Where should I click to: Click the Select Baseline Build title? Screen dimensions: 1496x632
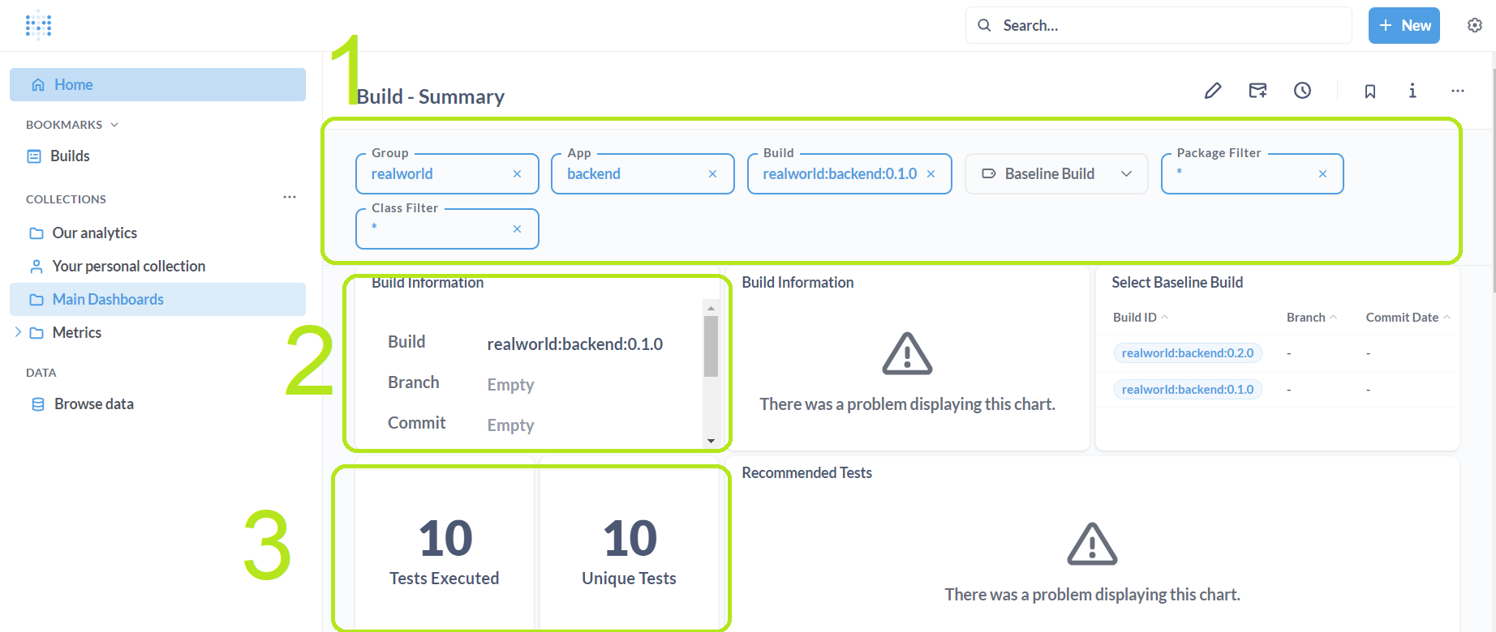pos(1177,283)
